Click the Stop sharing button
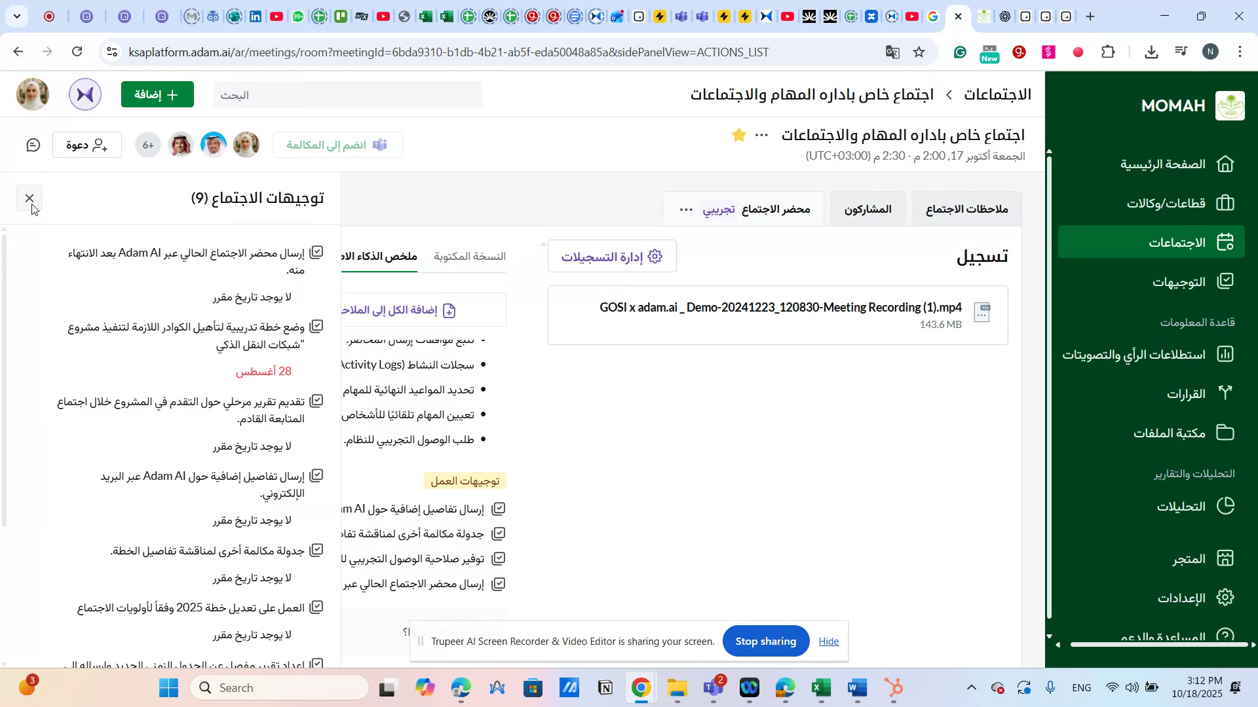1258x707 pixels. (765, 641)
